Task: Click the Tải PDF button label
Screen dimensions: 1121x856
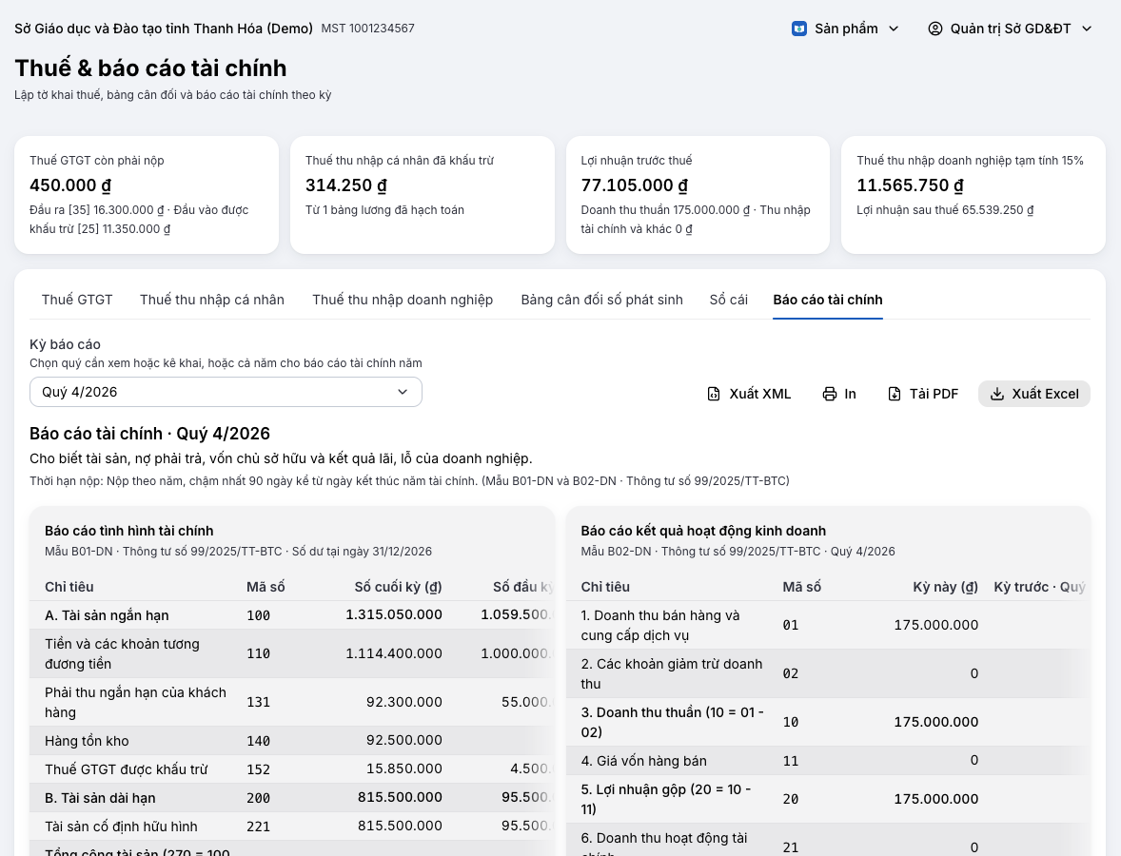Action: click(934, 394)
